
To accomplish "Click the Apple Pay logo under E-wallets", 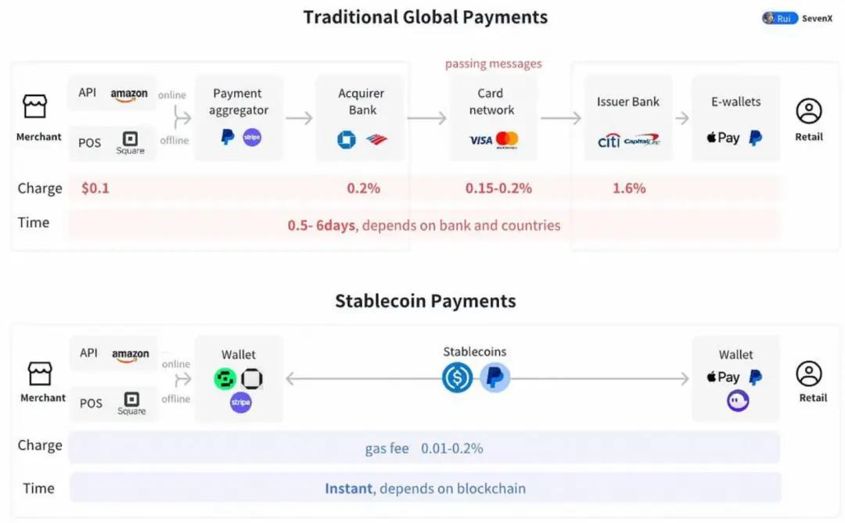I will [x=723, y=138].
